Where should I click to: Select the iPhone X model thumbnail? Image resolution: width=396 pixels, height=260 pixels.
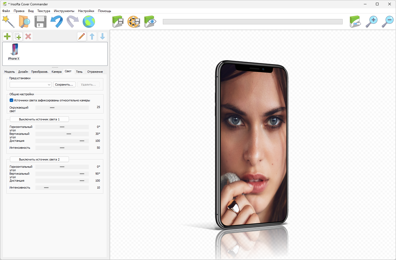point(14,52)
